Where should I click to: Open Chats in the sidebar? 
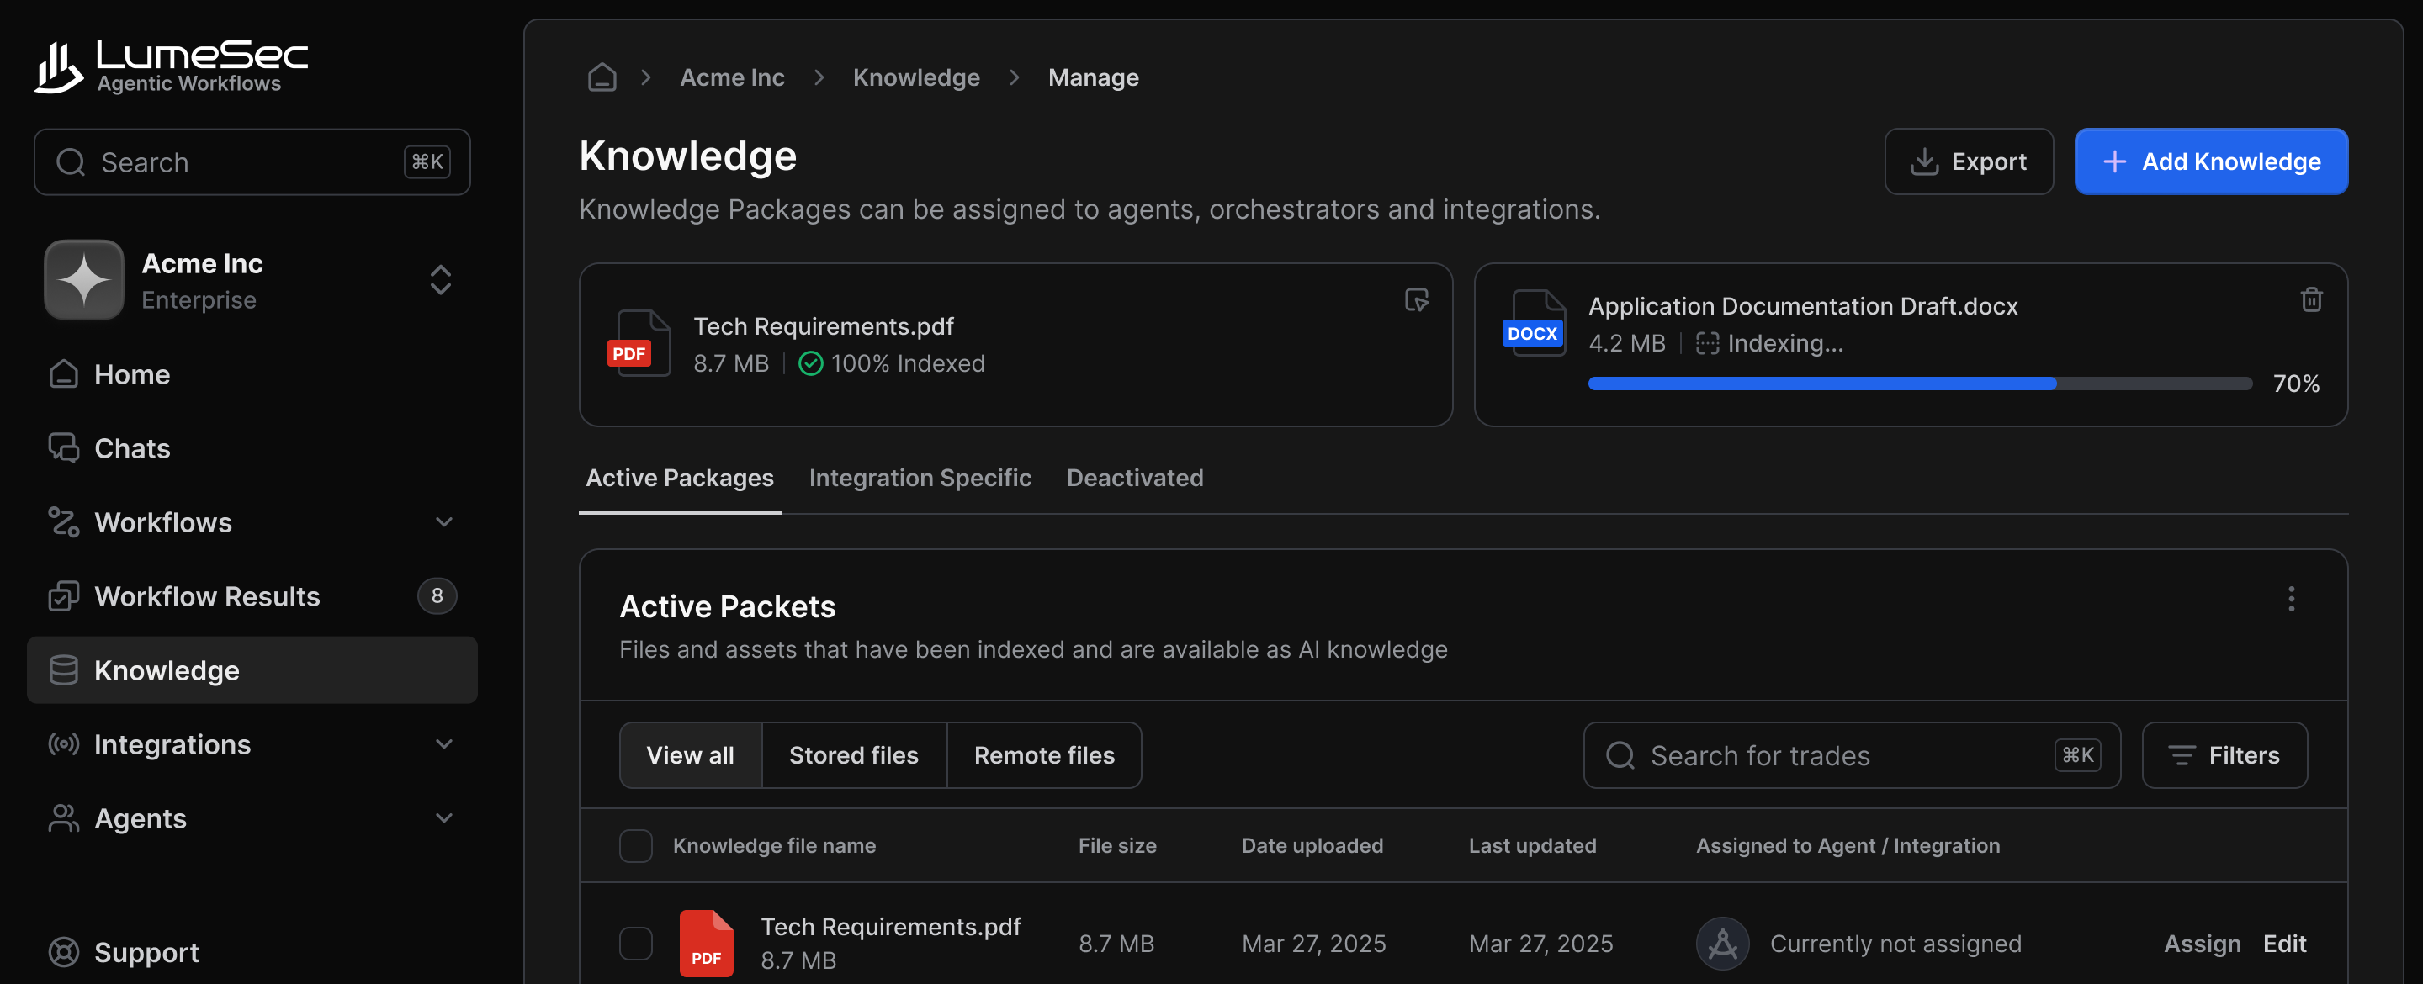[252, 447]
